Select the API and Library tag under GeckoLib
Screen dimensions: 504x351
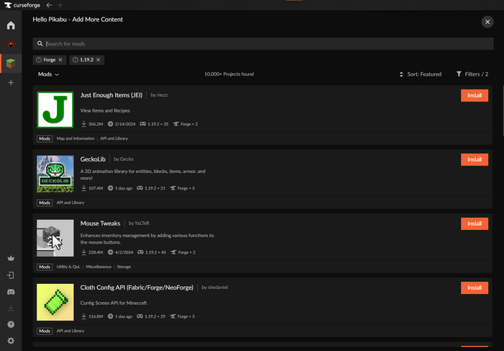[x=71, y=203]
